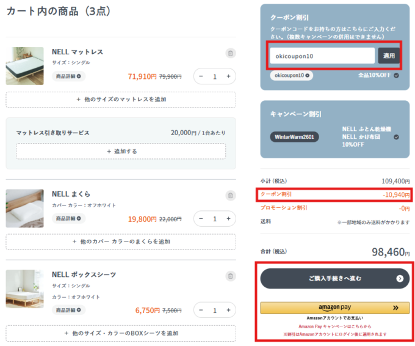
Task: Show 商品詳細 for NELL ボックスシーツ
Action: [x=68, y=310]
